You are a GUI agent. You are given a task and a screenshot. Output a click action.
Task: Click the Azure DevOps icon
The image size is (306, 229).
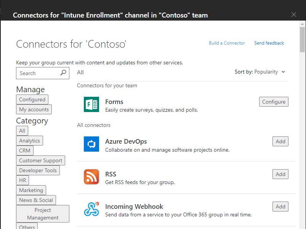coord(91,144)
